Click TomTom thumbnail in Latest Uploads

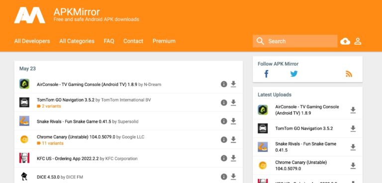(x=263, y=128)
